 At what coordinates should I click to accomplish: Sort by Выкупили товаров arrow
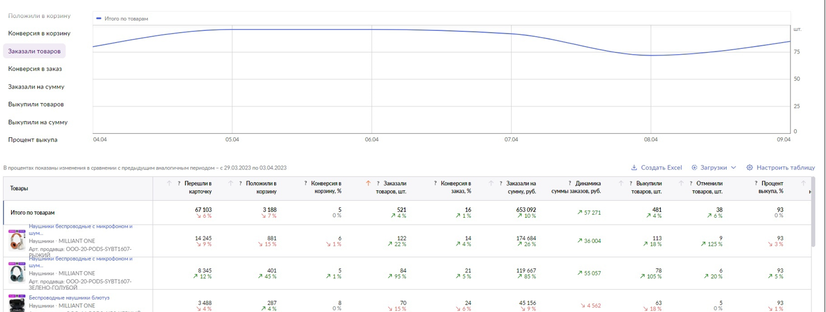click(621, 183)
